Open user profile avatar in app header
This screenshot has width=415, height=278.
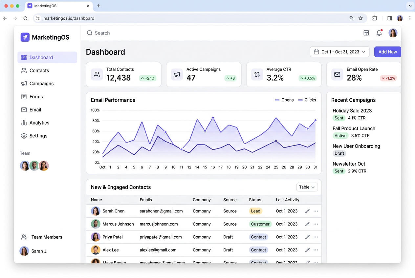(x=393, y=33)
